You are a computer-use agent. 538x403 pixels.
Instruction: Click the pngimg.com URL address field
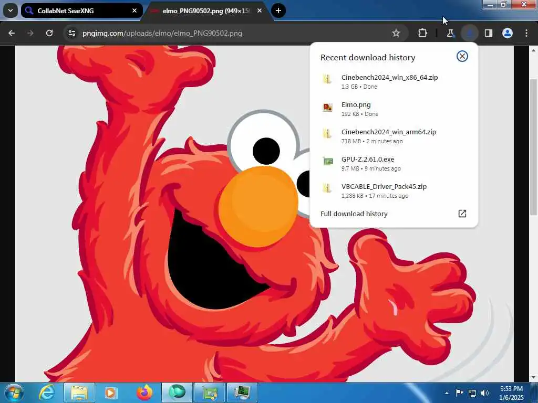point(162,33)
